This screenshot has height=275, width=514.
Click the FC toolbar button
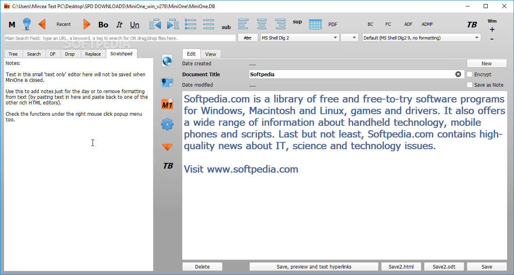click(388, 24)
